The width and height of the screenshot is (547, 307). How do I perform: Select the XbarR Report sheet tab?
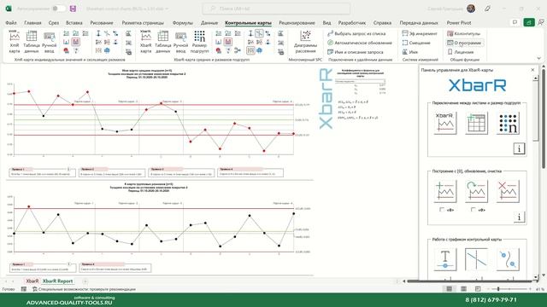(x=57, y=281)
